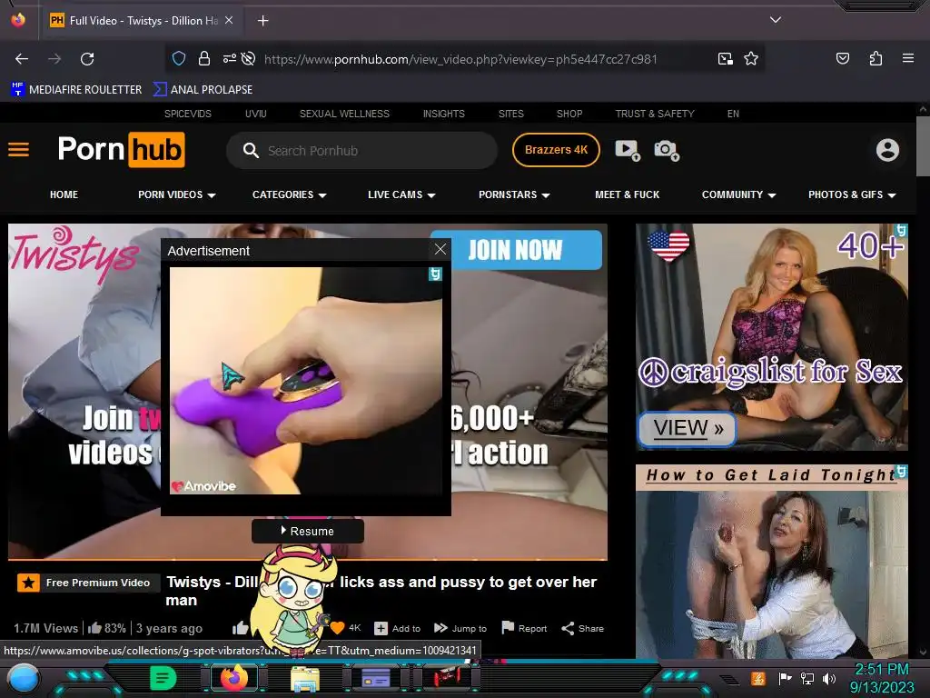Screen dimensions: 930x698
Task: Click VIEW » in the sidebar ad
Action: tap(687, 428)
